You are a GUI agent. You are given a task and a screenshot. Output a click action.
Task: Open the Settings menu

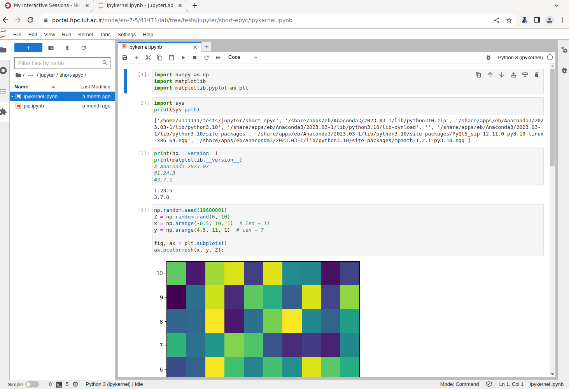coord(127,35)
